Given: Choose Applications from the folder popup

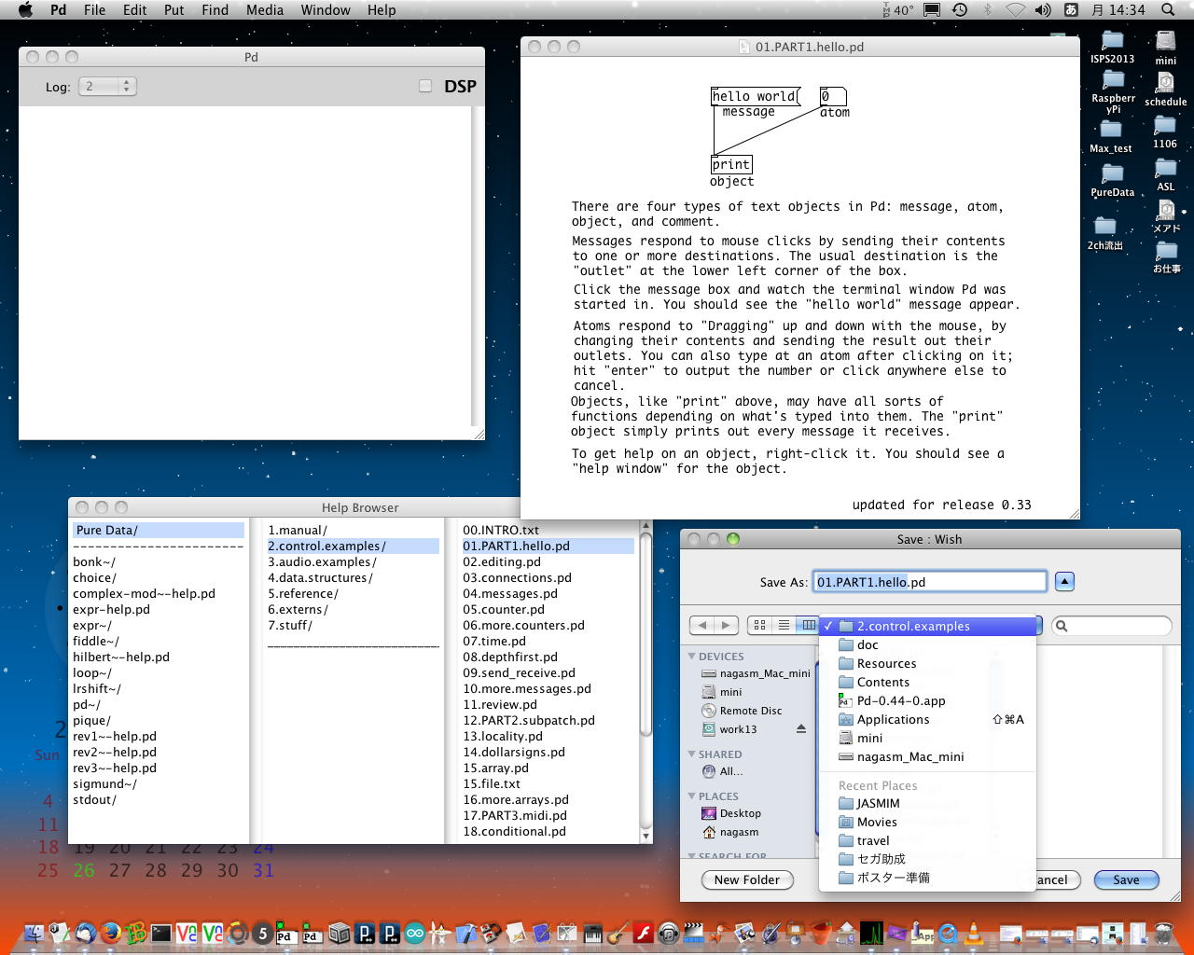Looking at the screenshot, I should (x=893, y=719).
